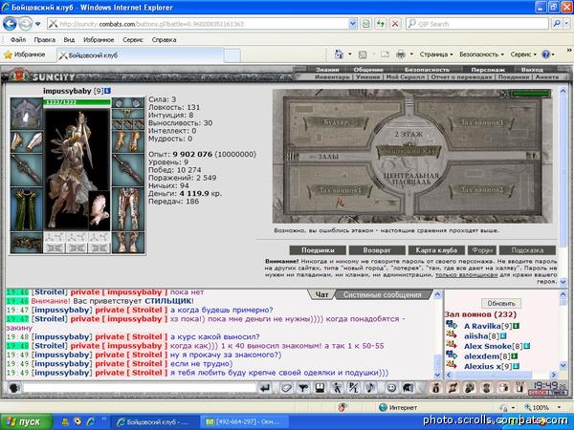Viewport: 574px width, 430px height.
Task: Click the running figure icon in the chat toolbar
Action: 337,388
